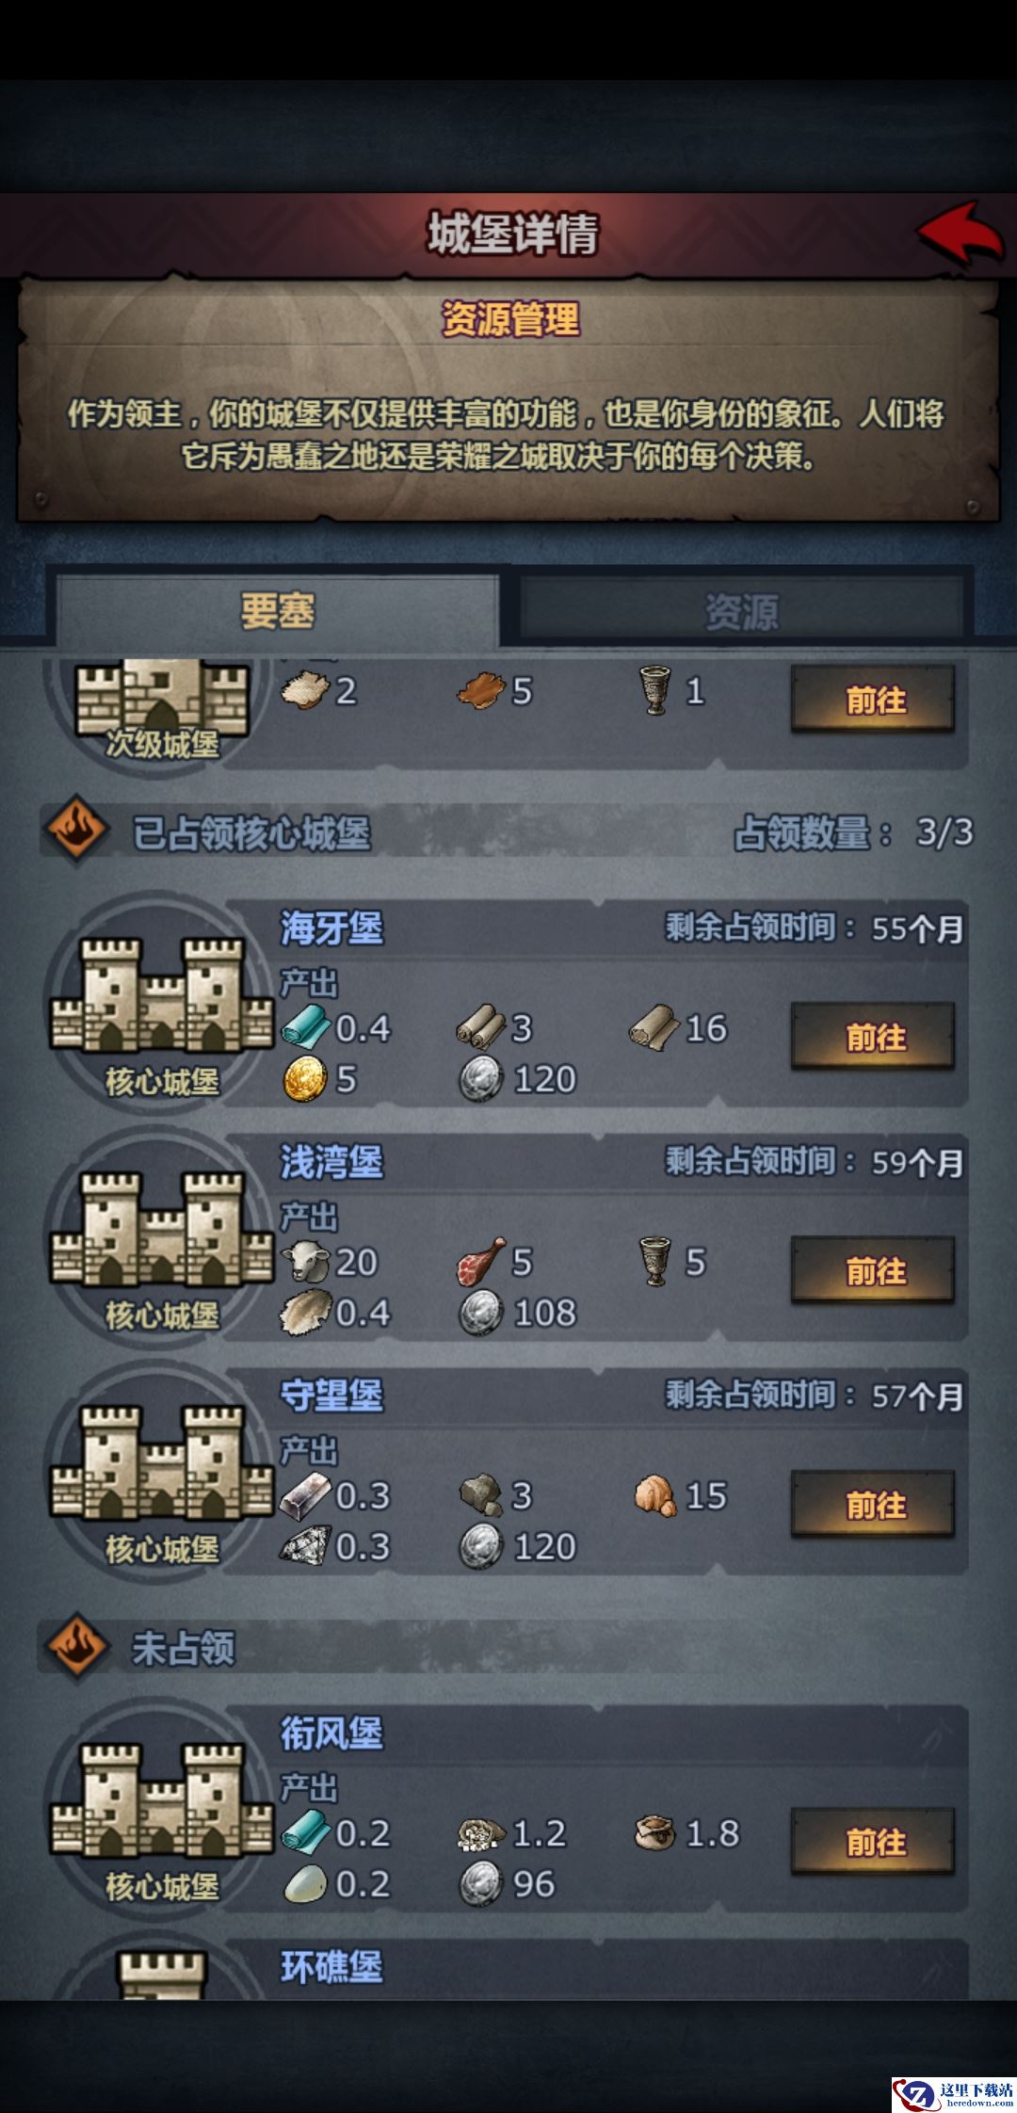Open the 环礁堡 castle entry
1017x2113 pixels.
tap(508, 1968)
